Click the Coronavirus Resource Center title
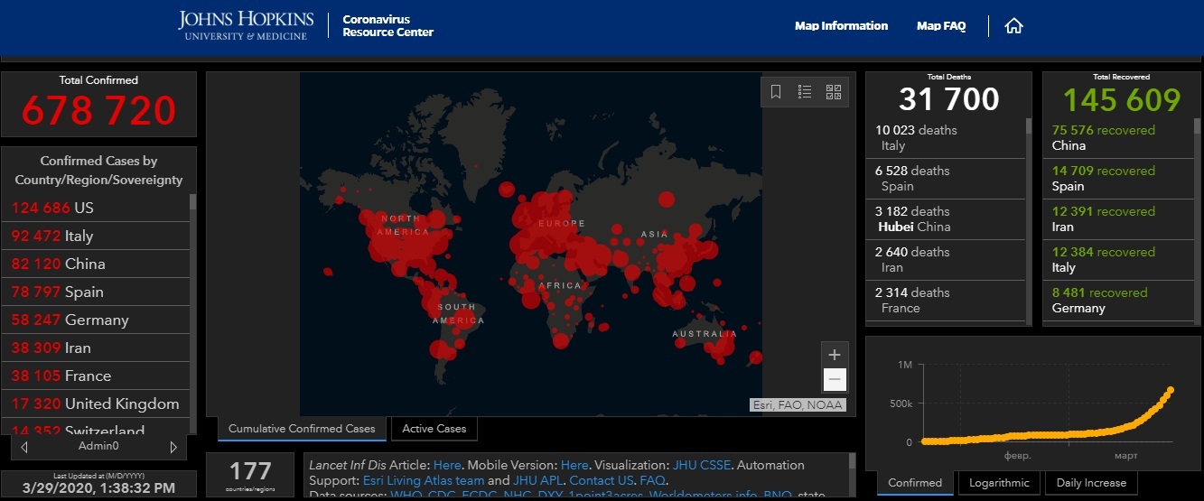Viewport: 1204px width, 501px height. 387,25
